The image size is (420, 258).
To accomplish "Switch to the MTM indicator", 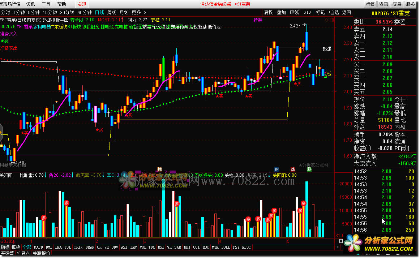I will coord(215,247).
